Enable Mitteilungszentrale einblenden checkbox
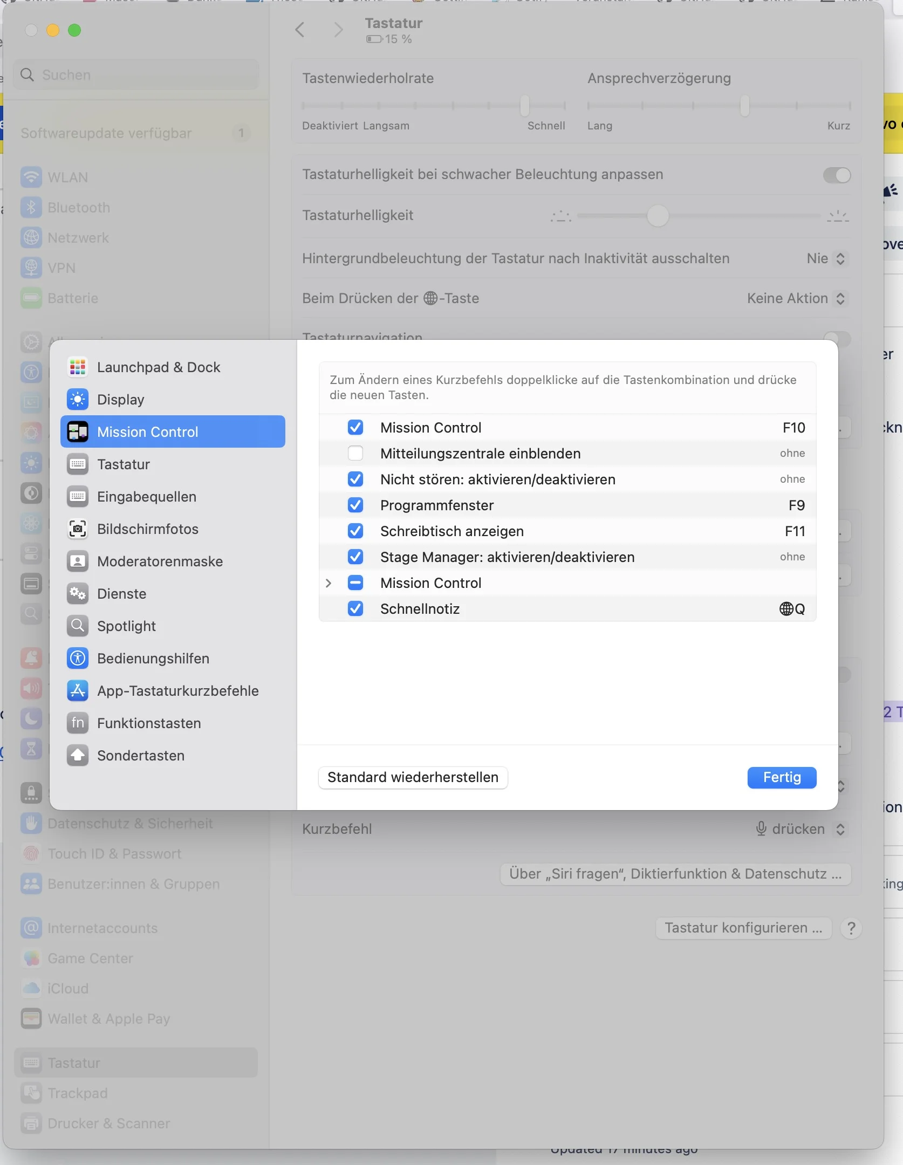This screenshot has height=1165, width=903. pos(355,454)
